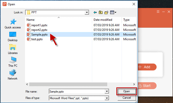Click date modified of report2.pptx row
The image size is (173, 103).
click(x=106, y=30)
